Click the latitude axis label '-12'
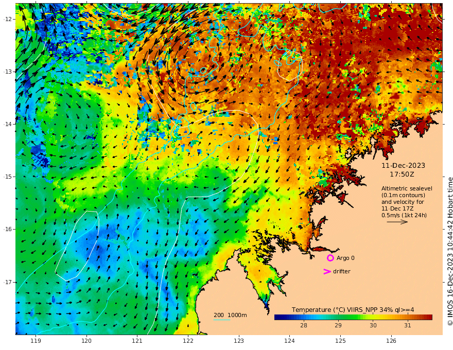The image size is (453, 350). 7,19
